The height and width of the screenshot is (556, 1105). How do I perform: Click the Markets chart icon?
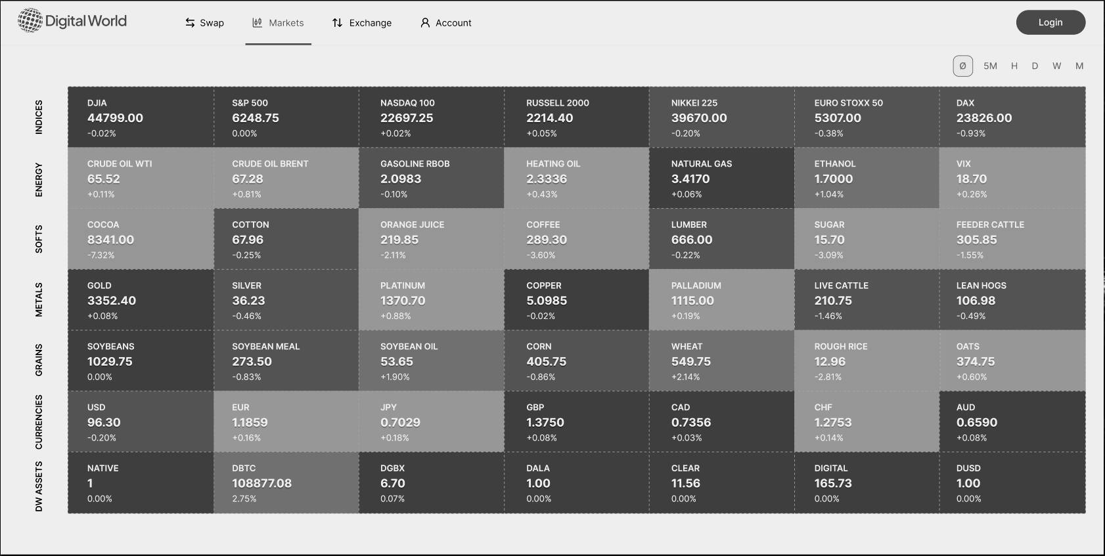[257, 23]
